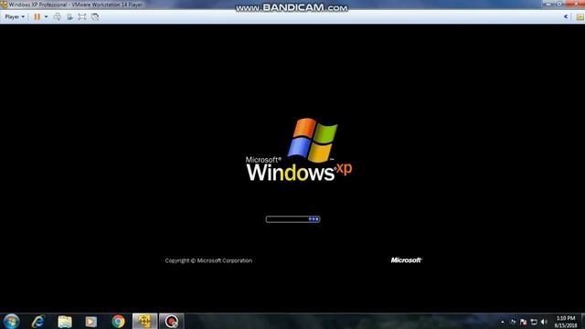This screenshot has height=329, width=585.
Task: Show hidden system tray icons
Action: (x=503, y=322)
